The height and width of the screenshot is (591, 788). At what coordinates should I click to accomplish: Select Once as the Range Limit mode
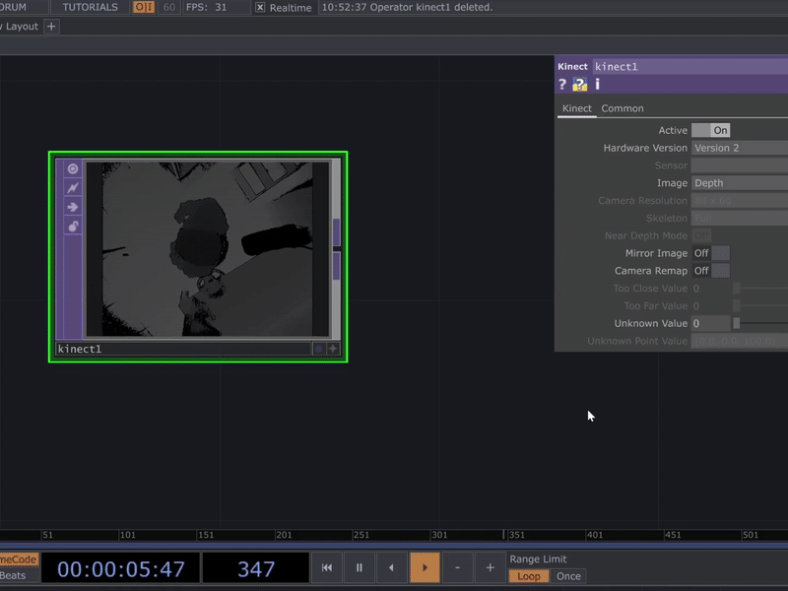(x=568, y=576)
